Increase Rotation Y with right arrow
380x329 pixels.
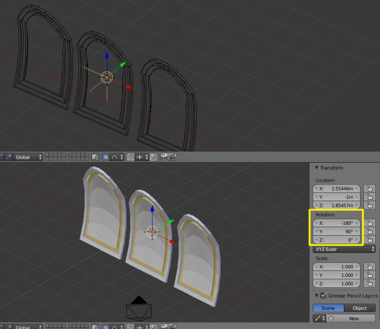click(357, 231)
